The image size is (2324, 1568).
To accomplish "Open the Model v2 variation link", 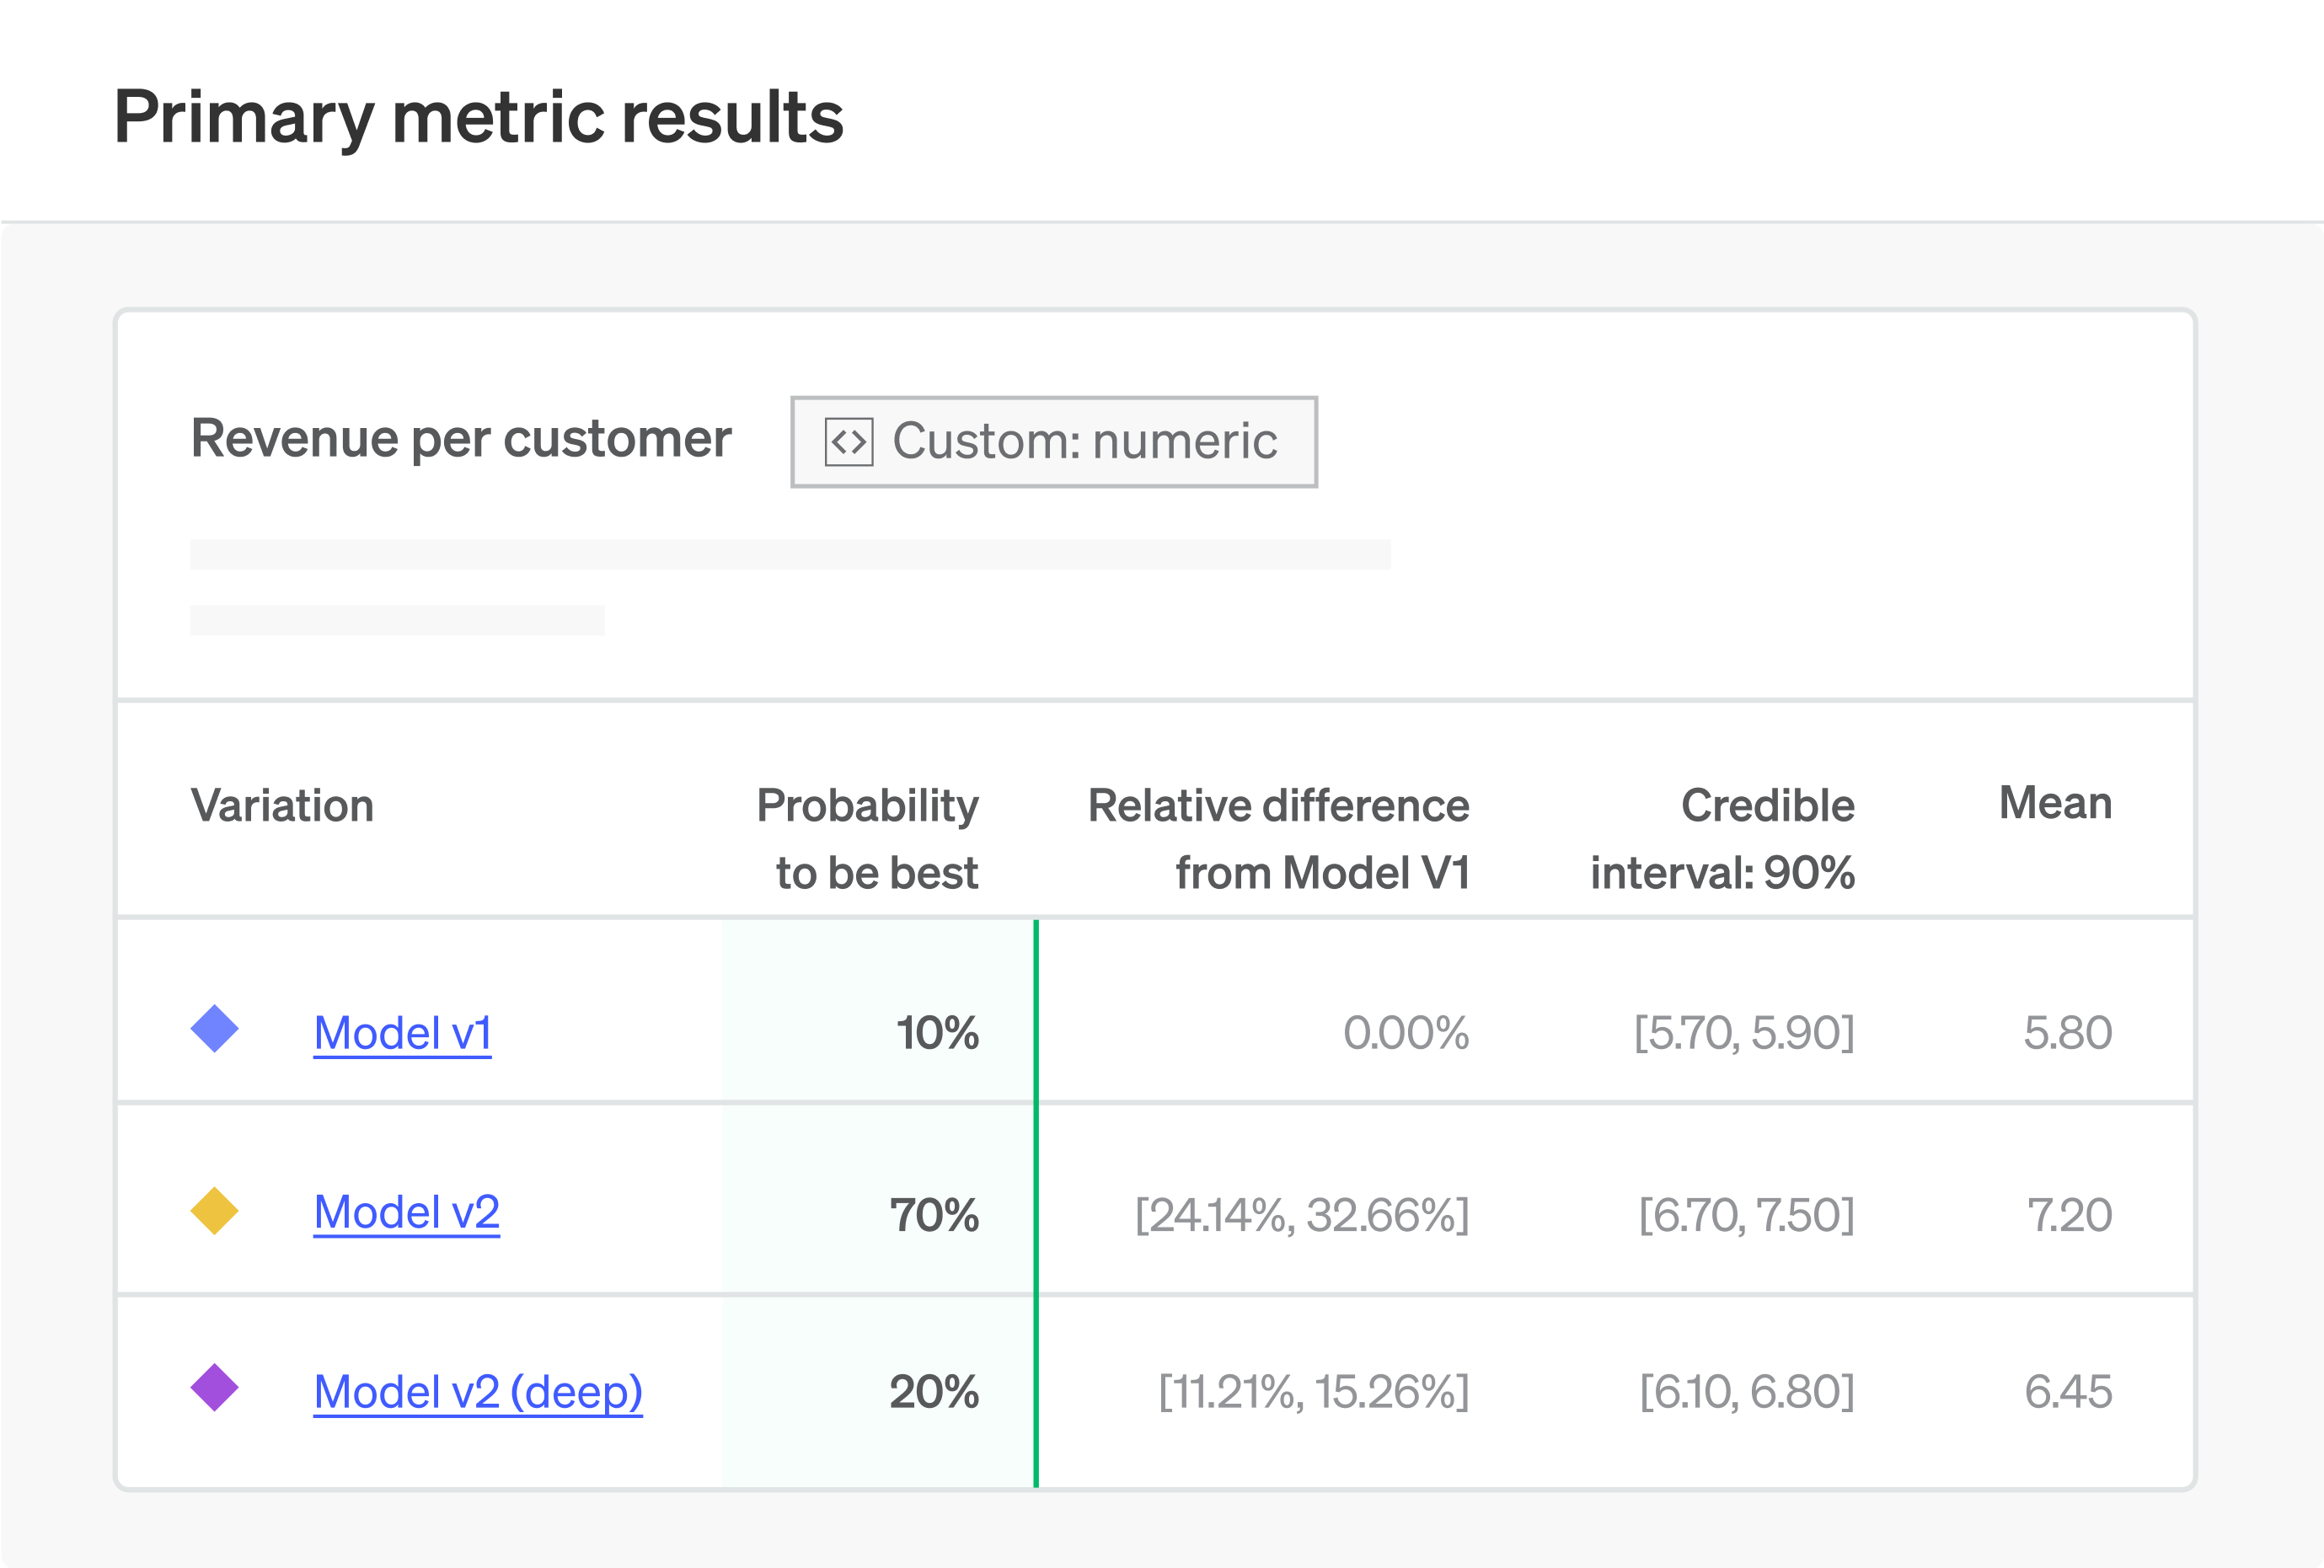I will point(406,1212).
